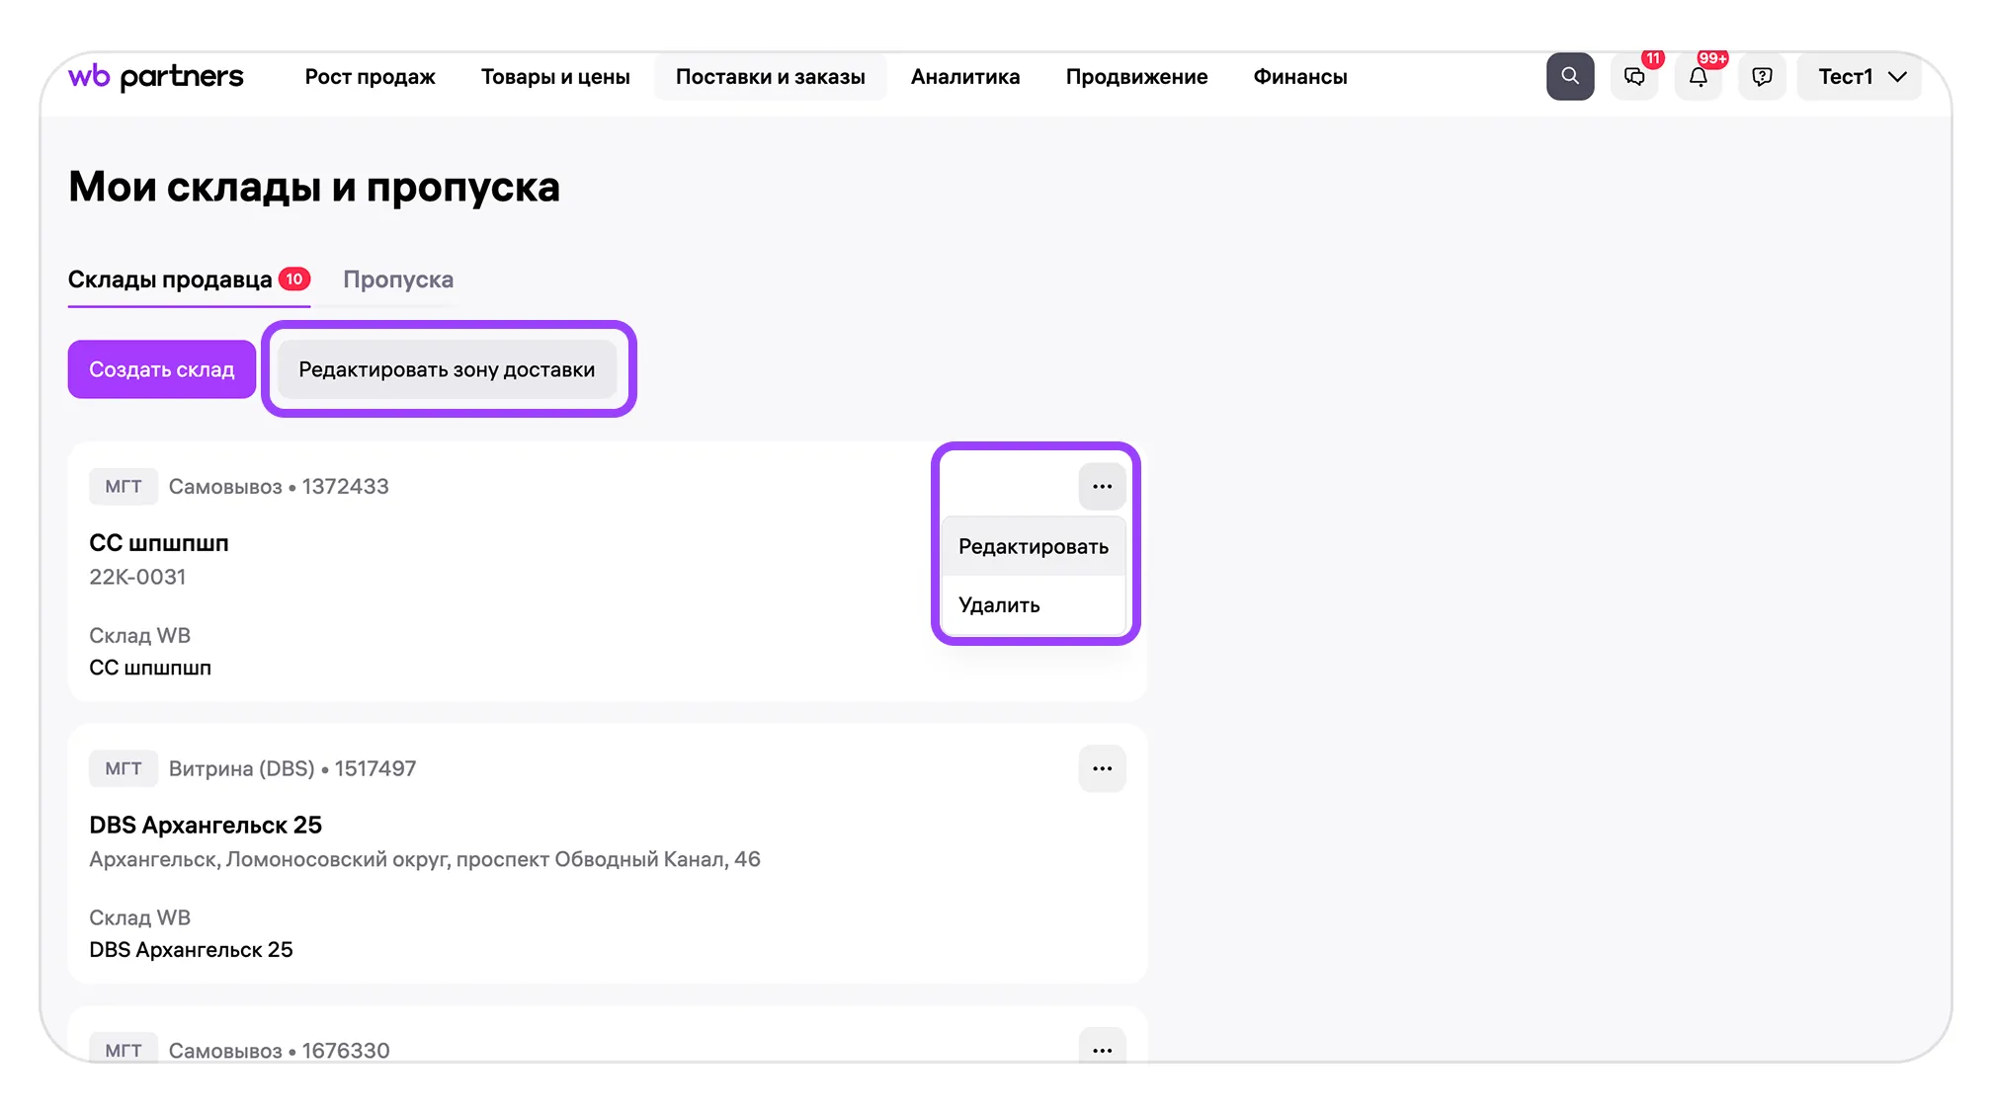Close three-dots menu on СС шпшпшп card
This screenshot has width=1992, height=1111.
coord(1102,486)
